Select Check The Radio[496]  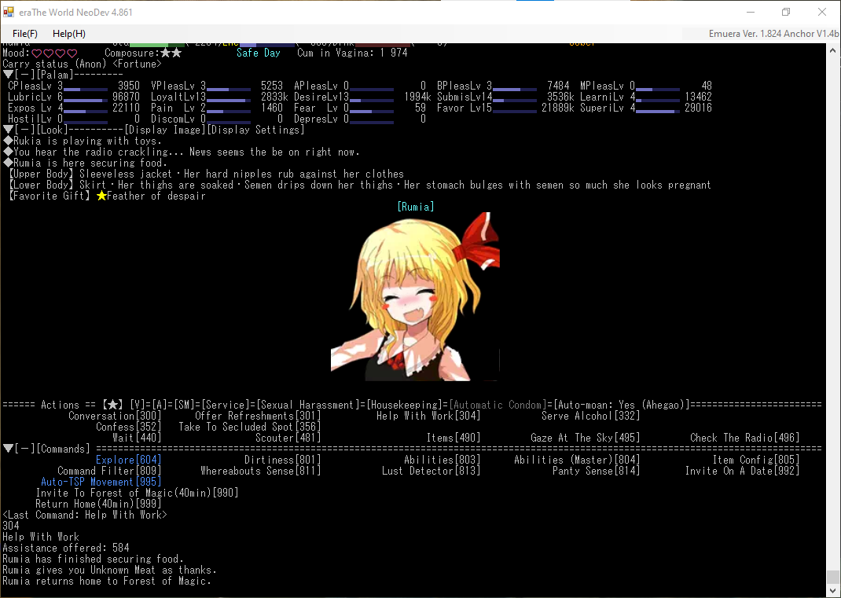pos(744,438)
